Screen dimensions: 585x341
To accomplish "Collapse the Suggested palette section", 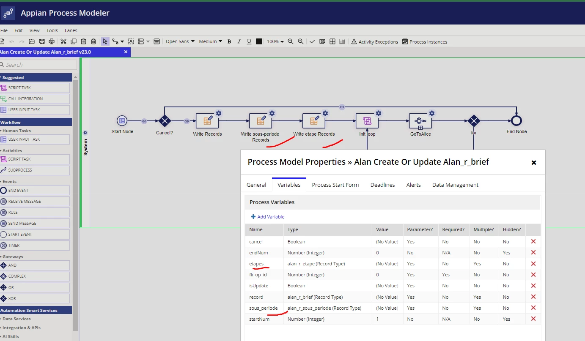I will [x=36, y=77].
